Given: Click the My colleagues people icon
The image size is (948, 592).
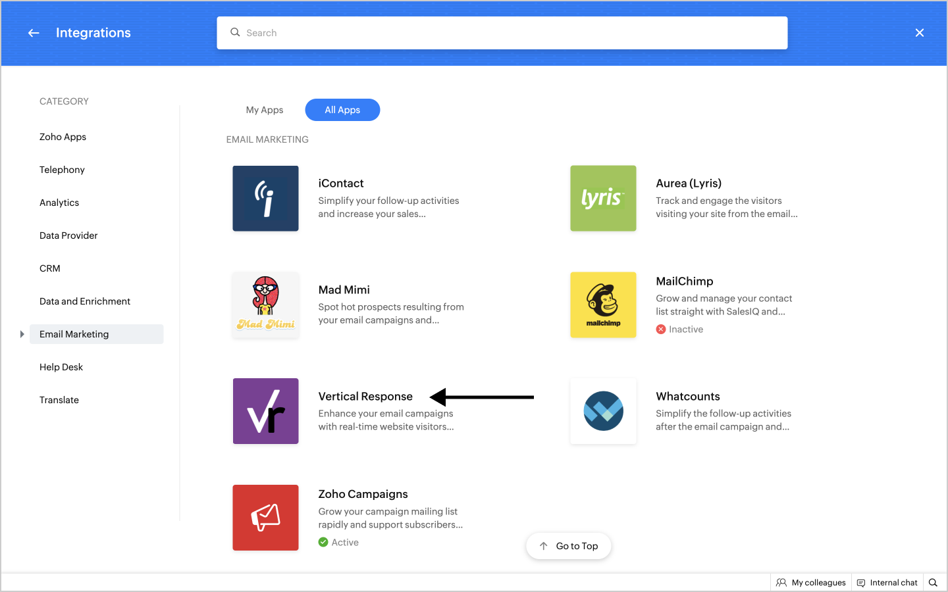Looking at the screenshot, I should (781, 583).
